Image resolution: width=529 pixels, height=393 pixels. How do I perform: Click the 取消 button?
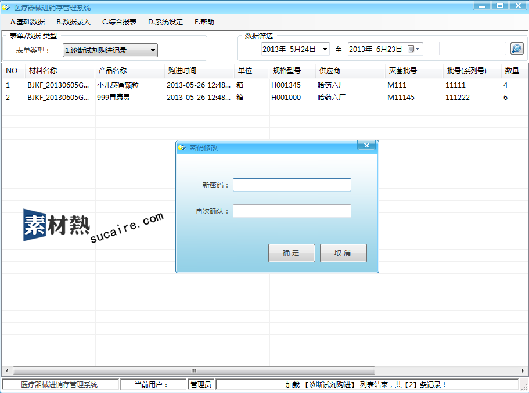coord(343,253)
